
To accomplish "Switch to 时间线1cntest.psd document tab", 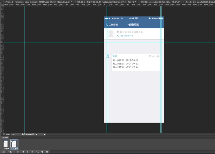I will pyautogui.click(x=160, y=2).
